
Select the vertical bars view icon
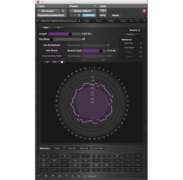coord(47,62)
